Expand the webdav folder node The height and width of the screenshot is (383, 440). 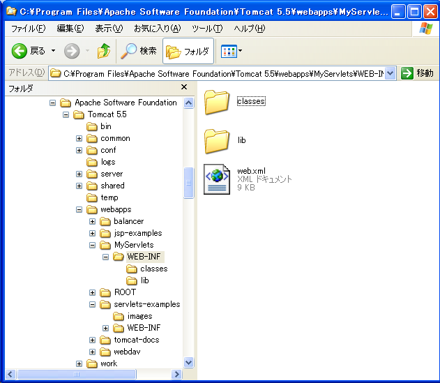92,352
